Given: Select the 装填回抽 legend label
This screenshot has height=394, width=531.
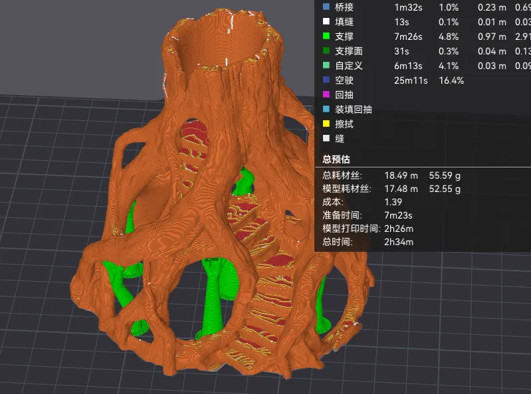Looking at the screenshot, I should (354, 110).
